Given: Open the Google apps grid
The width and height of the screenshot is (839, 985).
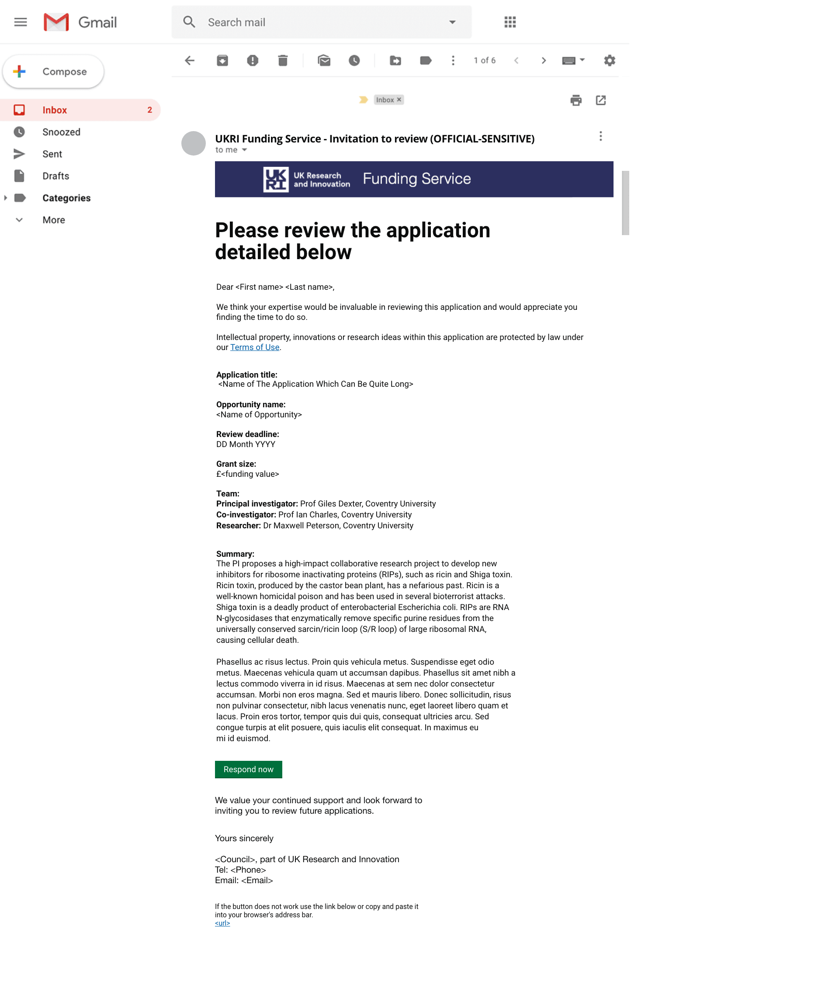Looking at the screenshot, I should 510,22.
